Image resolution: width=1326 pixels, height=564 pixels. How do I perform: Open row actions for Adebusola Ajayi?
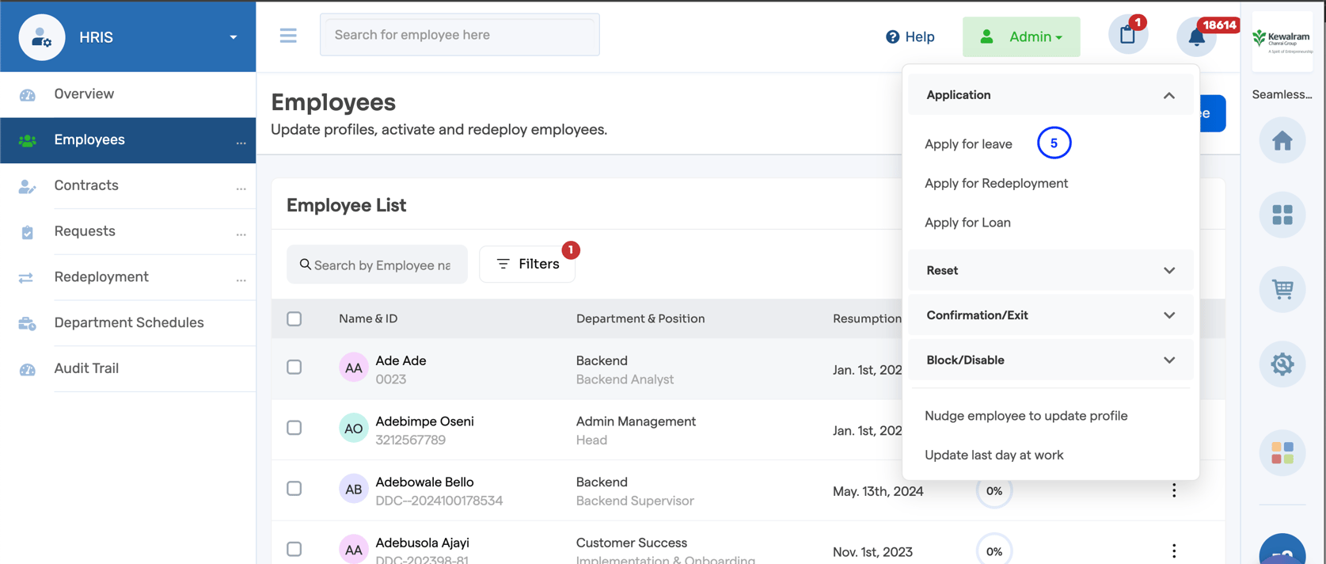click(x=1173, y=551)
